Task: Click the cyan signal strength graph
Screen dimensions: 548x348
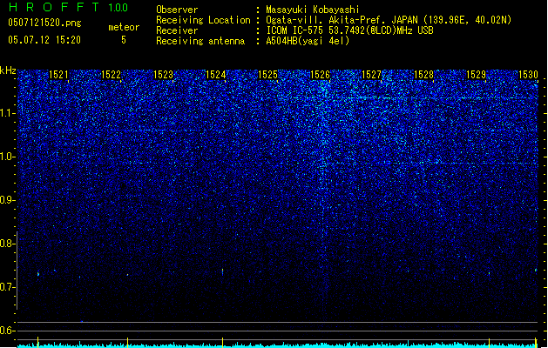Action: point(278,345)
